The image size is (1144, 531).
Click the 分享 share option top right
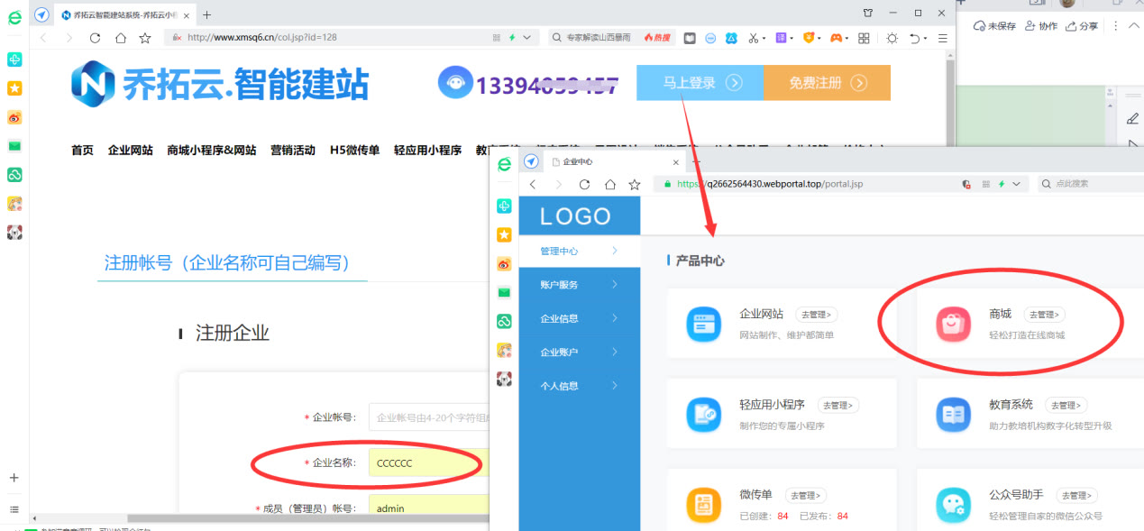pyautogui.click(x=1081, y=26)
